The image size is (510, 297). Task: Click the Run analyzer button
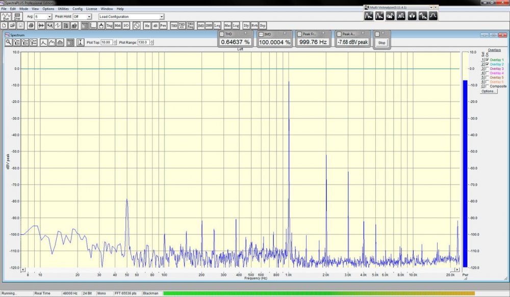click(x=7, y=16)
